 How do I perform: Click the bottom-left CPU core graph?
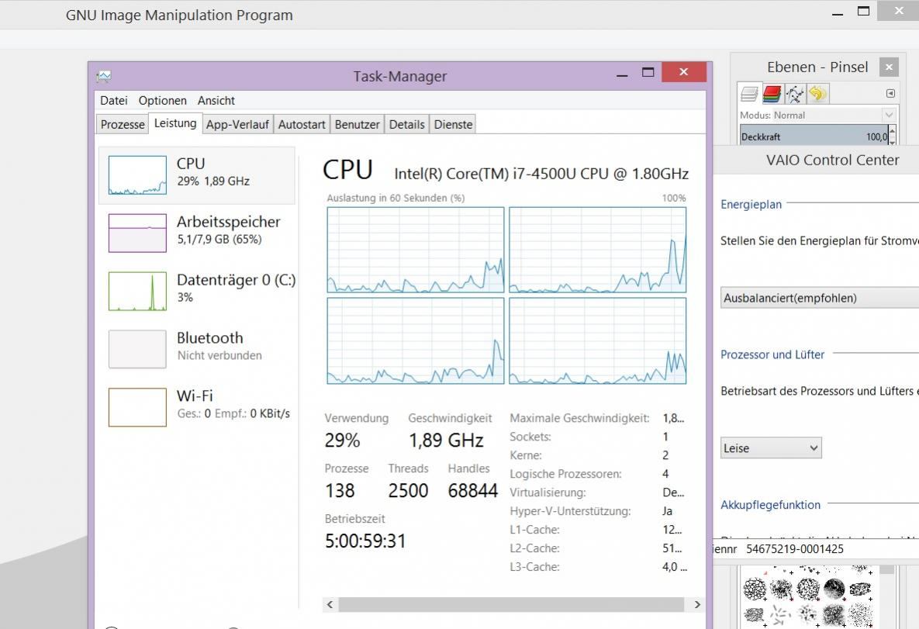416,340
